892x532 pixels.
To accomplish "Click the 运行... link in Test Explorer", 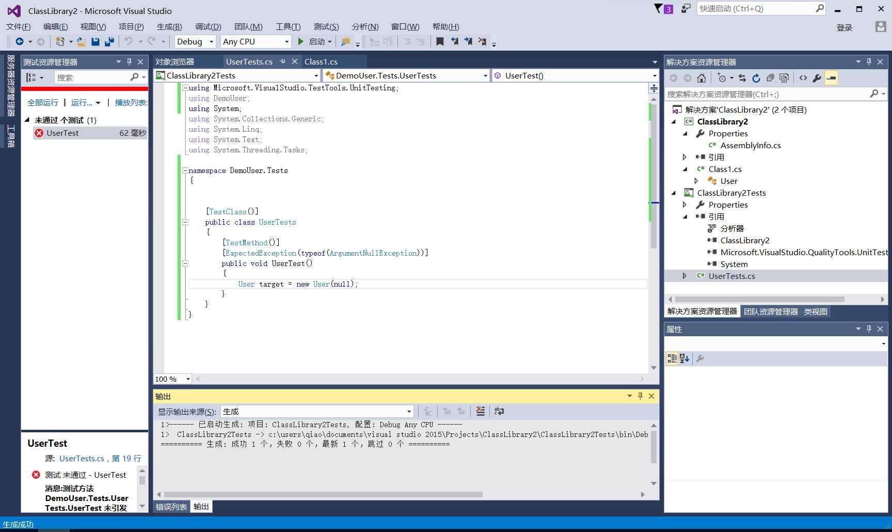I will tap(82, 102).
